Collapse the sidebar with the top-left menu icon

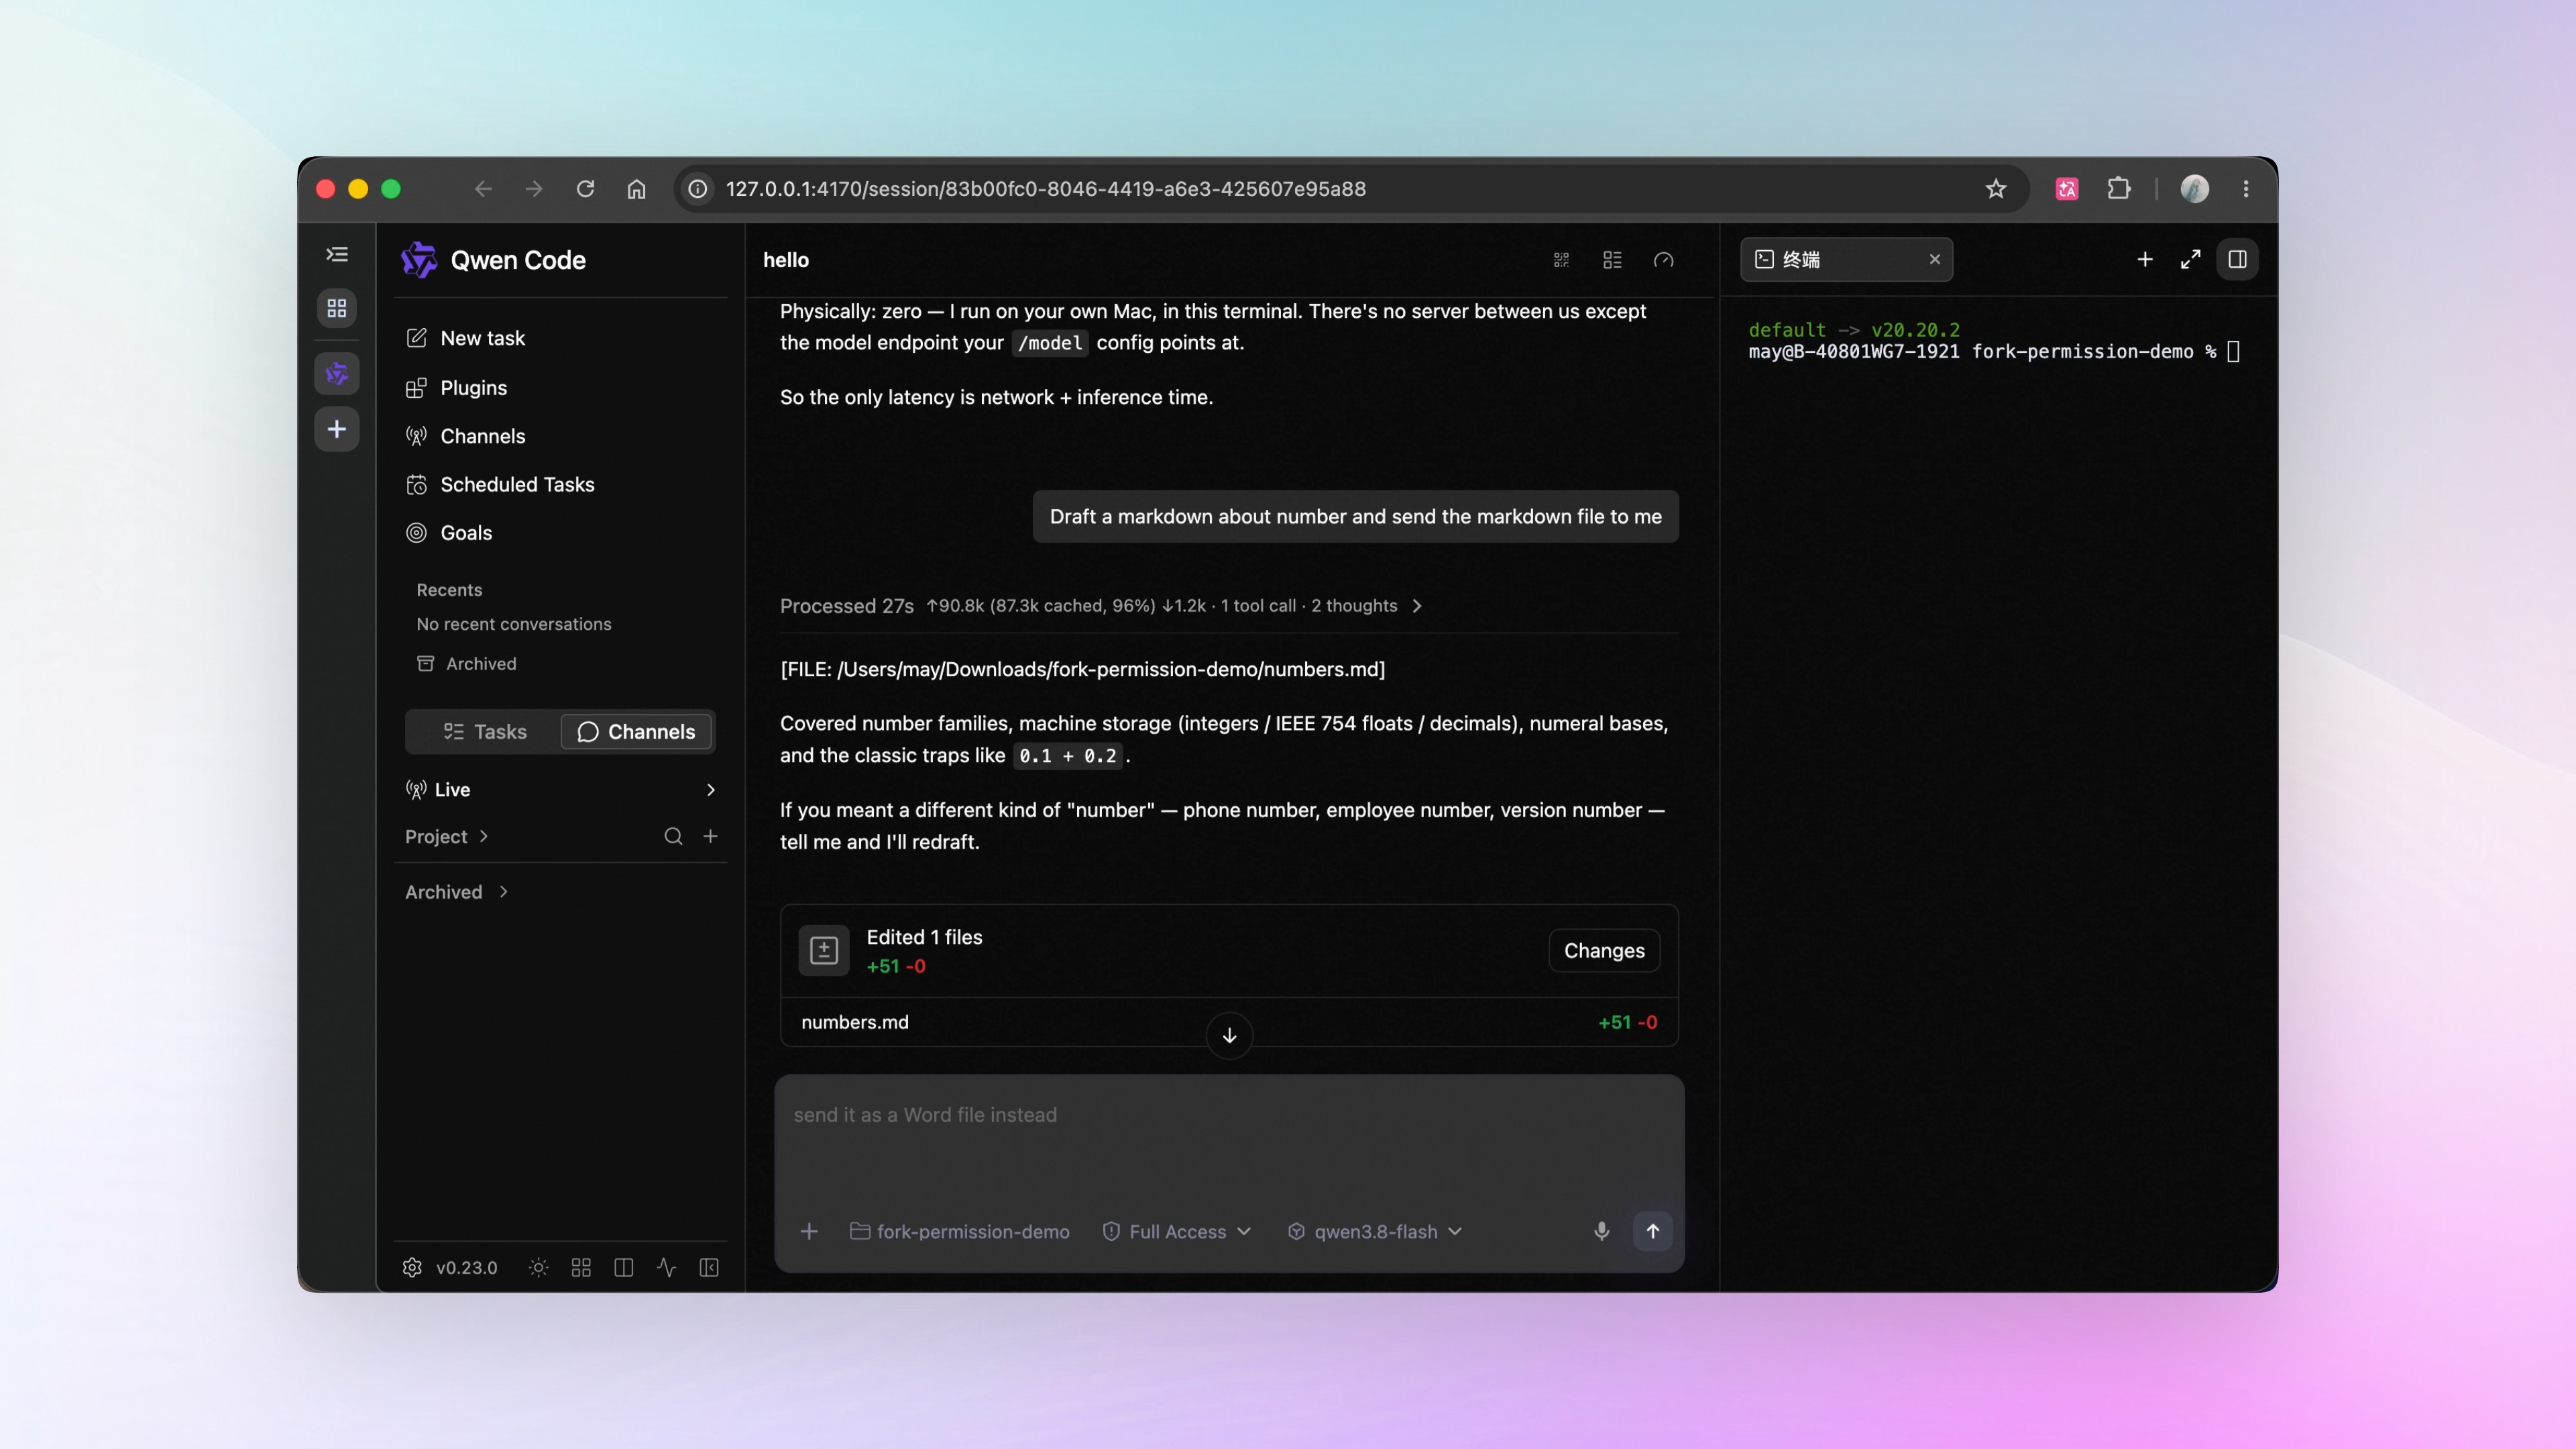[337, 254]
